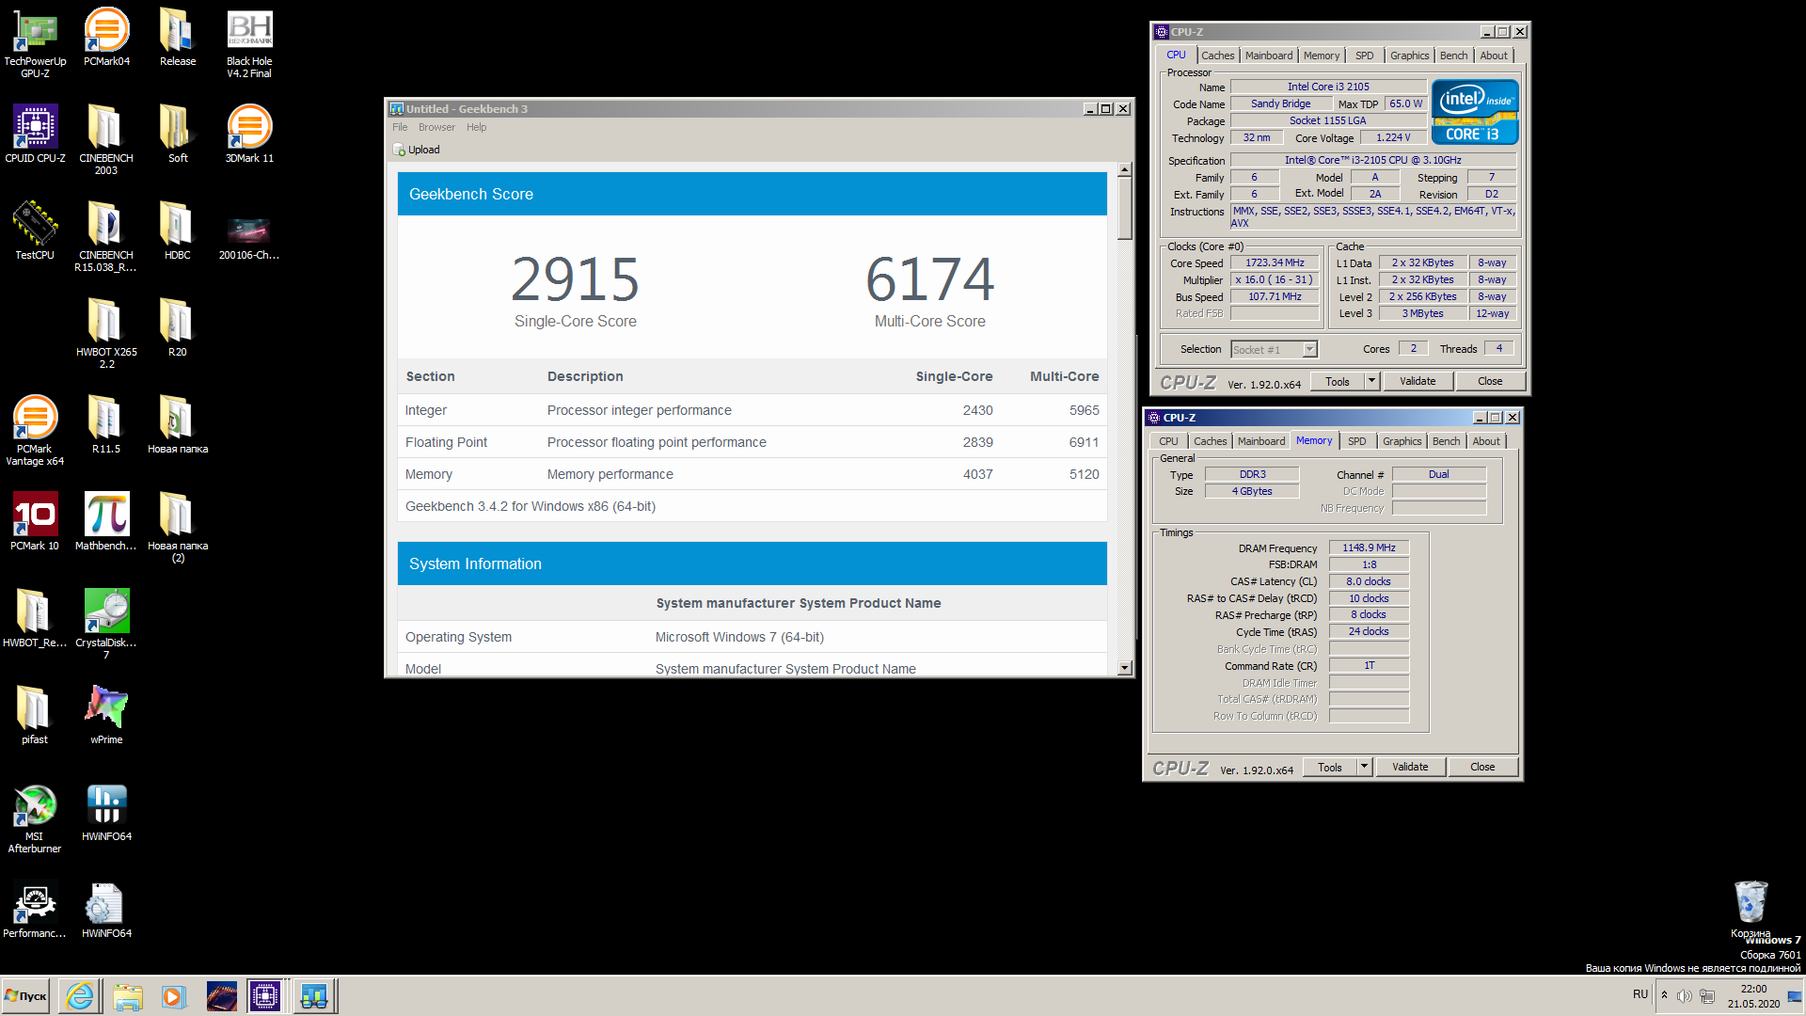Image resolution: width=1806 pixels, height=1016 pixels.
Task: Launch wPrime desktop icon
Action: tap(106, 715)
